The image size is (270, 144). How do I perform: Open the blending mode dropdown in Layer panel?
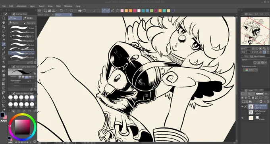[x=252, y=94]
